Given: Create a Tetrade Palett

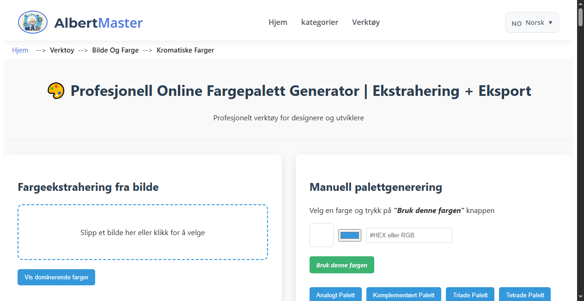Looking at the screenshot, I should (524, 295).
